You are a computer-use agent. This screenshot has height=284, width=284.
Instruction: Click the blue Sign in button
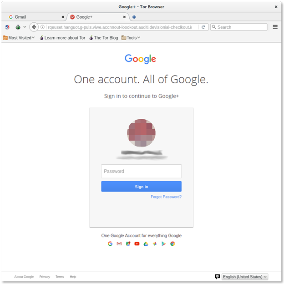coord(141,187)
